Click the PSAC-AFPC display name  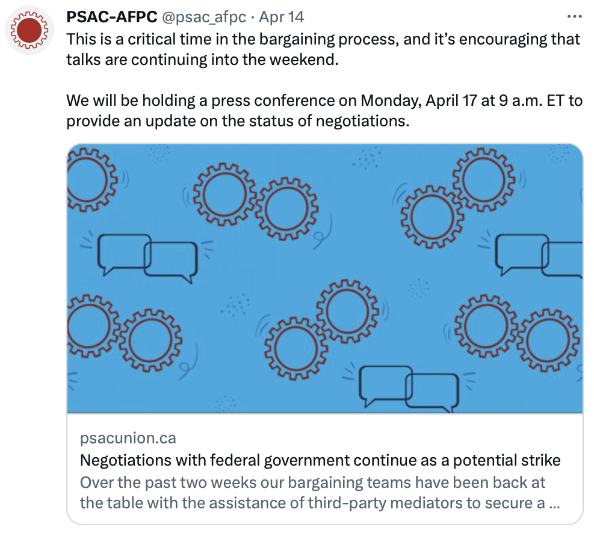coord(112,17)
